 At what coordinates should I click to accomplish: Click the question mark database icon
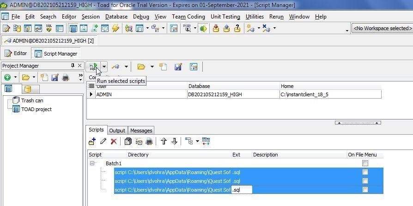(x=237, y=28)
